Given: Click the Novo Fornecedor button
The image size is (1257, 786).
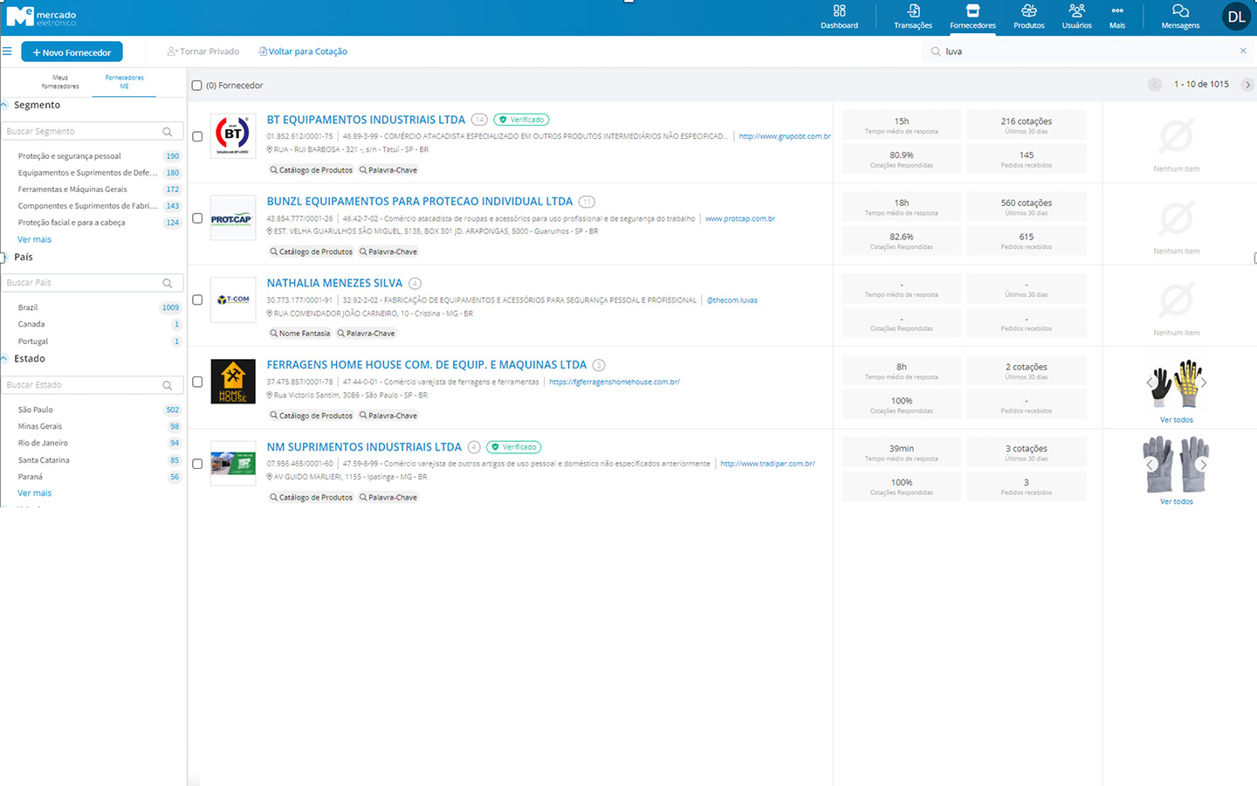Looking at the screenshot, I should tap(72, 52).
